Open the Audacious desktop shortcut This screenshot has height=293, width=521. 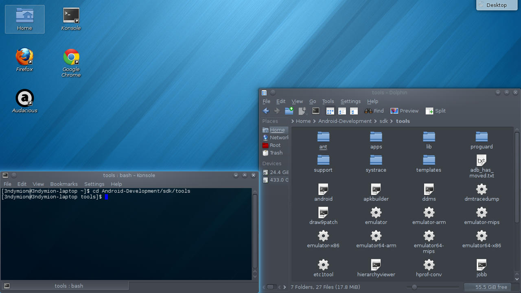click(24, 101)
